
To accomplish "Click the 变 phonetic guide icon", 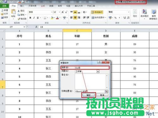I will pyautogui.click(x=64, y=18).
